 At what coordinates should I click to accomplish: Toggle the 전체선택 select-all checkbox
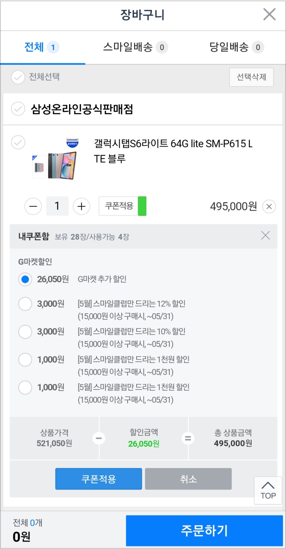18,77
